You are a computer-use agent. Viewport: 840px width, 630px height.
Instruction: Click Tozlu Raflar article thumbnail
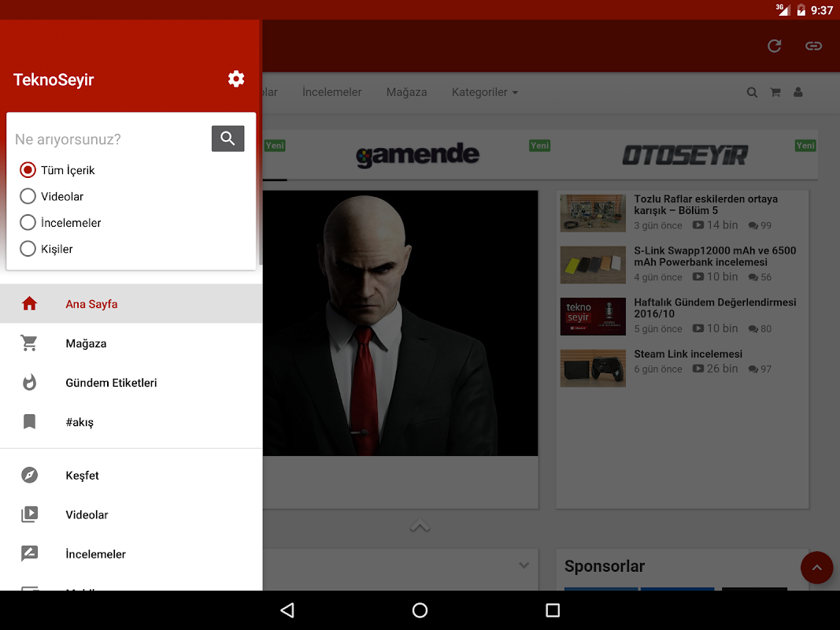point(593,213)
